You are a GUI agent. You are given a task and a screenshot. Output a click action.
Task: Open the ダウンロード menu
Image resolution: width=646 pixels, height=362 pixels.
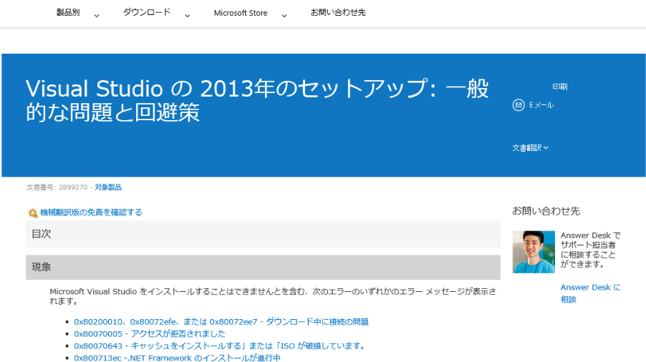pyautogui.click(x=147, y=12)
